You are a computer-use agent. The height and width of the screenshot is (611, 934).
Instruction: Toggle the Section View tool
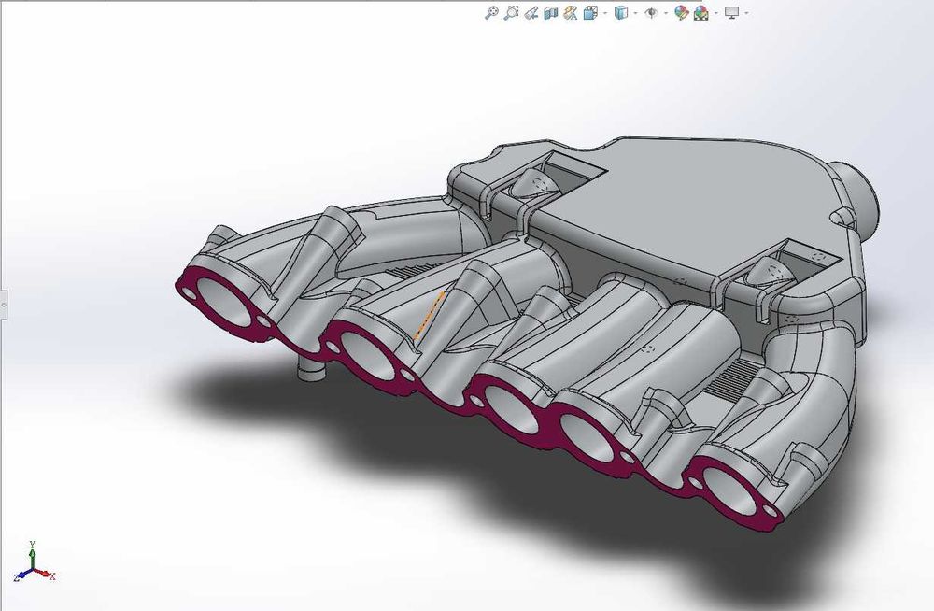coord(551,12)
